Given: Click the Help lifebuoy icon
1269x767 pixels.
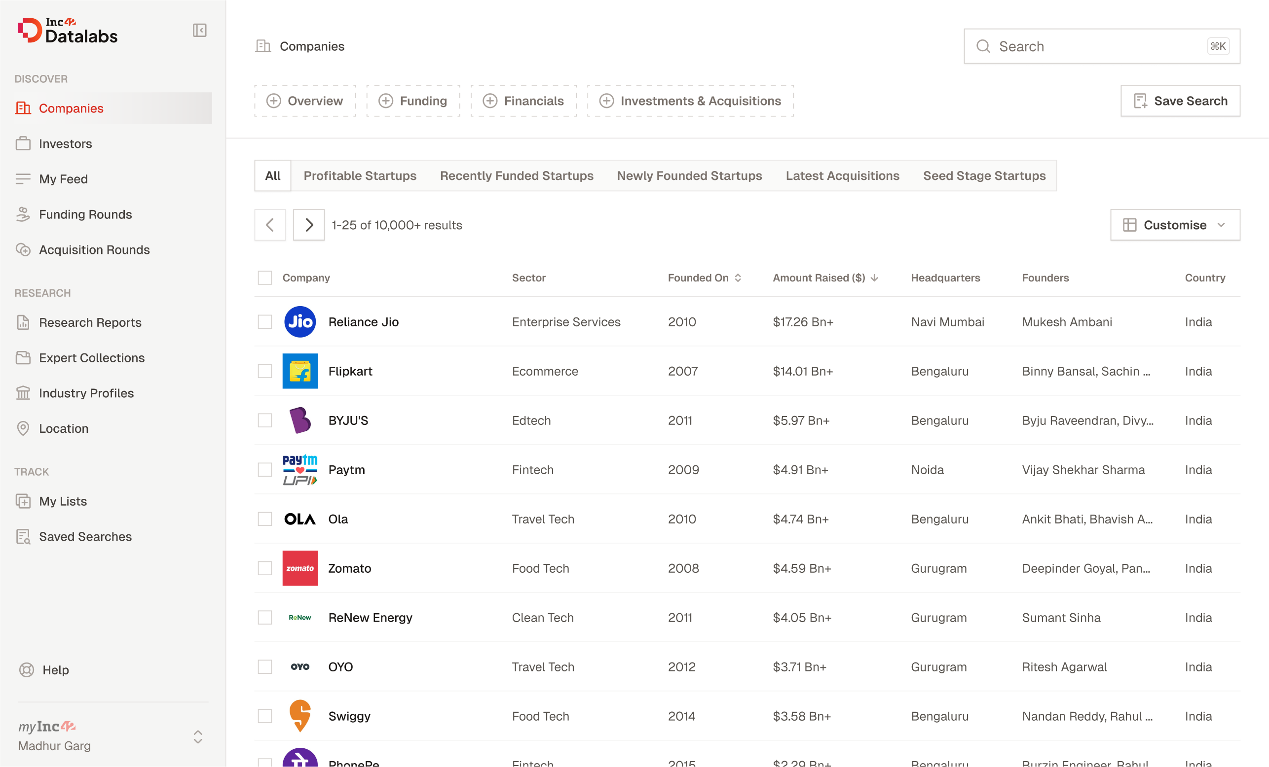Looking at the screenshot, I should pyautogui.click(x=26, y=670).
